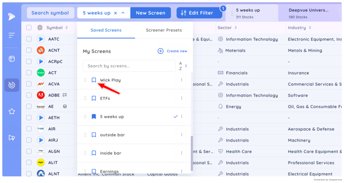Screen dimensions: 344x183
Task: Open the Wick Play saved screen
Action: click(x=110, y=80)
